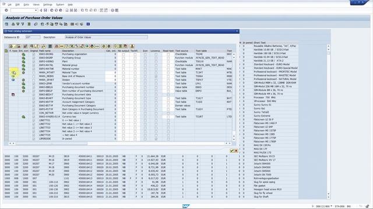
Task: Tick No output checkbox for EKKO-EKORG row
Action: (123, 54)
